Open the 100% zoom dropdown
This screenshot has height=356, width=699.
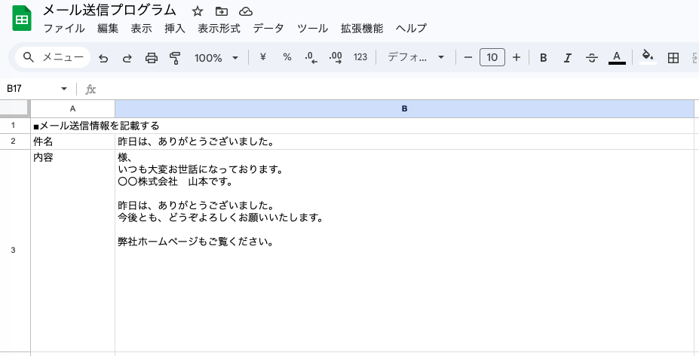coord(216,58)
